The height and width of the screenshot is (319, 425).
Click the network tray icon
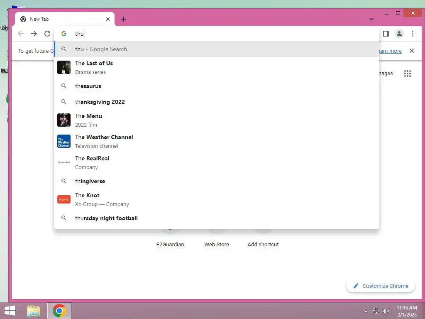pos(376,311)
